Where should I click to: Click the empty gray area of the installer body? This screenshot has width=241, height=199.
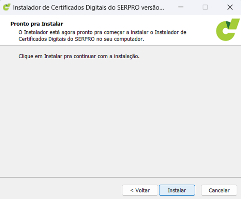[x=119, y=119]
